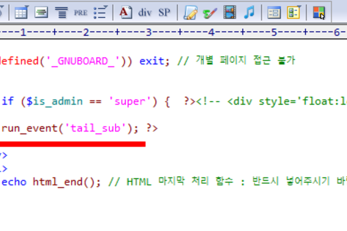Click the $is_admin variable in the code
The width and height of the screenshot is (347, 231).
tap(45, 102)
